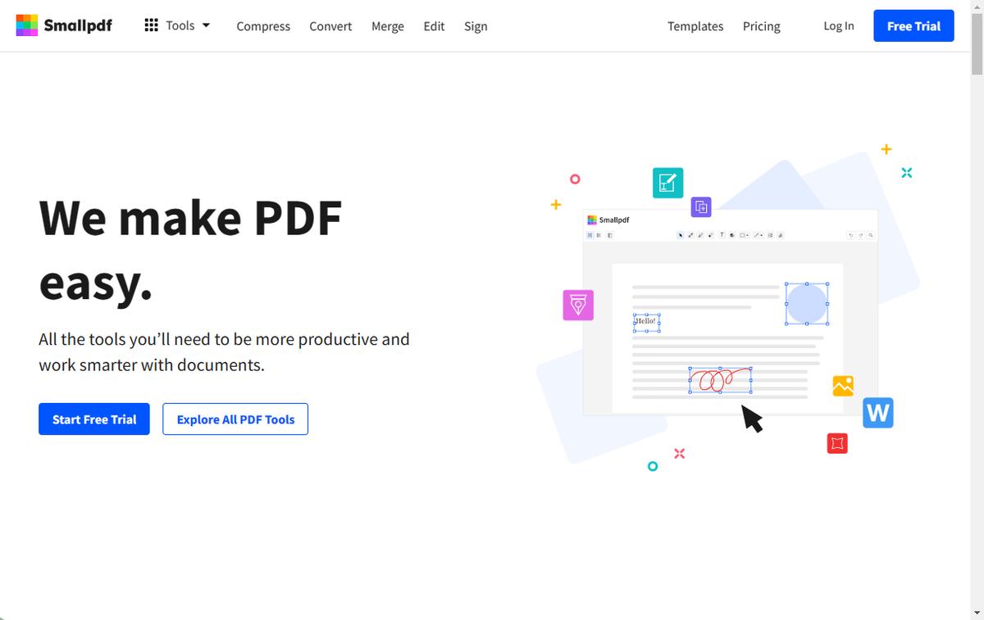Click Explore All PDF Tools button
The image size is (984, 620).
(235, 419)
